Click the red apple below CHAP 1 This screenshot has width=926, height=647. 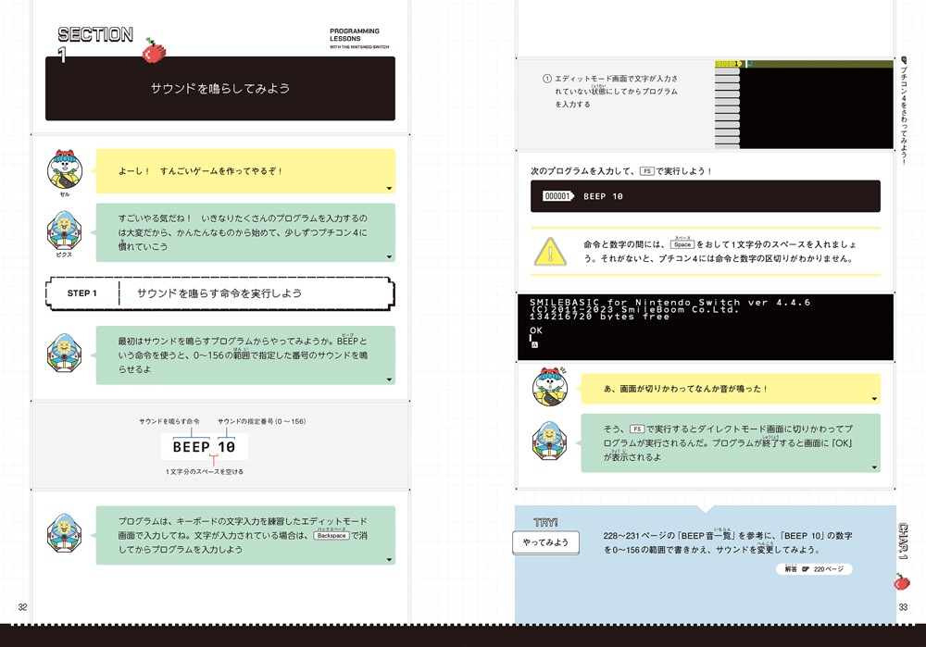[902, 581]
